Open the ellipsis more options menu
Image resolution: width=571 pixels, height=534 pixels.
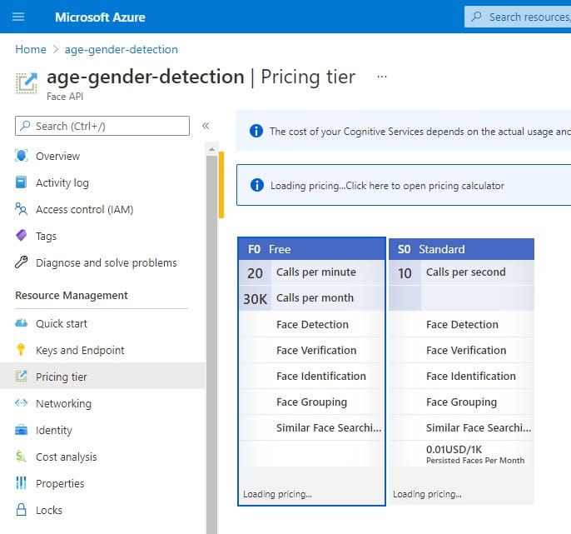coord(381,77)
